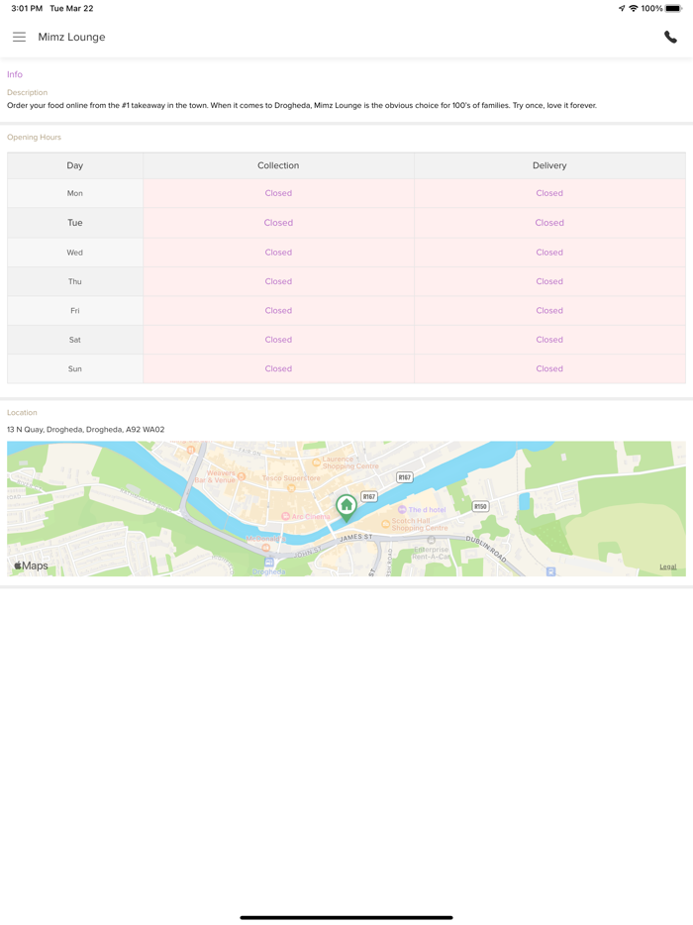This screenshot has height=925, width=693.
Task: Tap Tesco Superstore marker on map
Action: pos(291,482)
